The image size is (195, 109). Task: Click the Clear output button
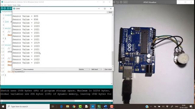pos(108,69)
